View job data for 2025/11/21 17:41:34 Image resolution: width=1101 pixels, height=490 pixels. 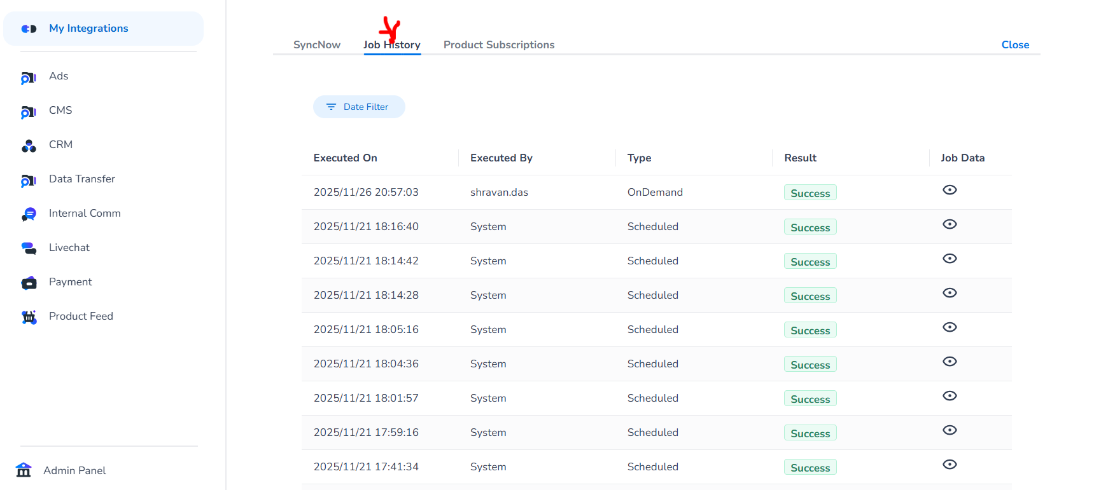pyautogui.click(x=950, y=465)
